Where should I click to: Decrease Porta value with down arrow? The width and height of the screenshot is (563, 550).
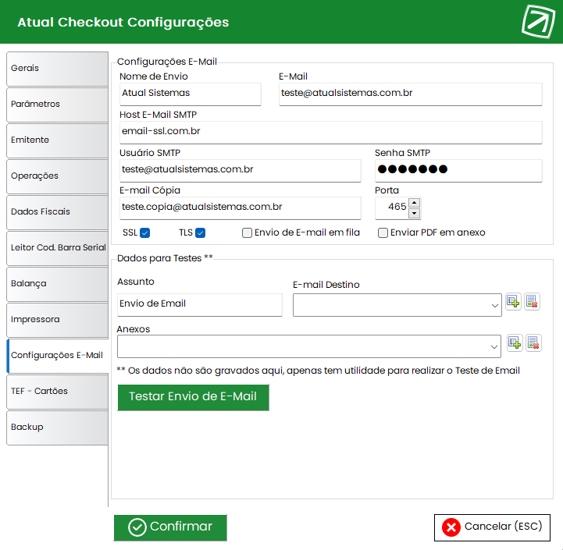pyautogui.click(x=415, y=213)
